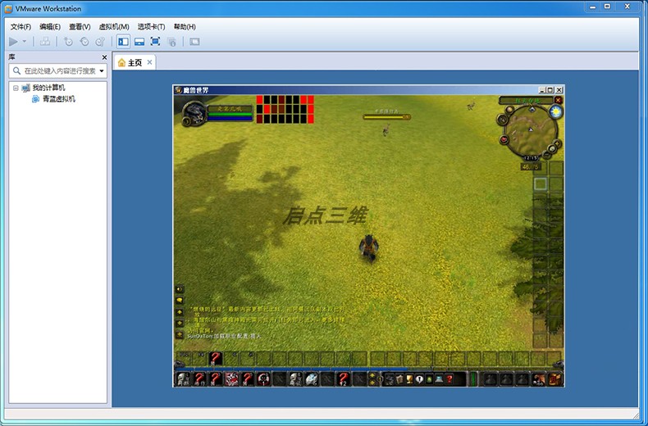Viewport: 648px width, 426px height.
Task: Open the achievements trophy micro menu icon
Action: coord(409,379)
